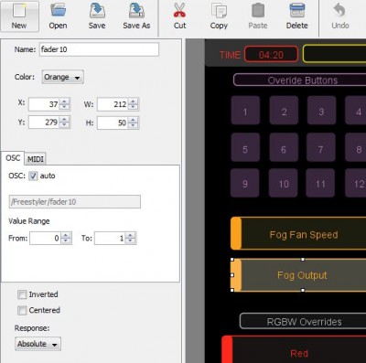Open a layout file with Open icon

58,16
